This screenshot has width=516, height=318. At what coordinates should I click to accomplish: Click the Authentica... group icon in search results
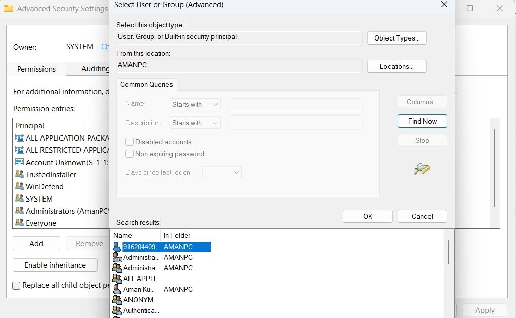click(x=117, y=310)
